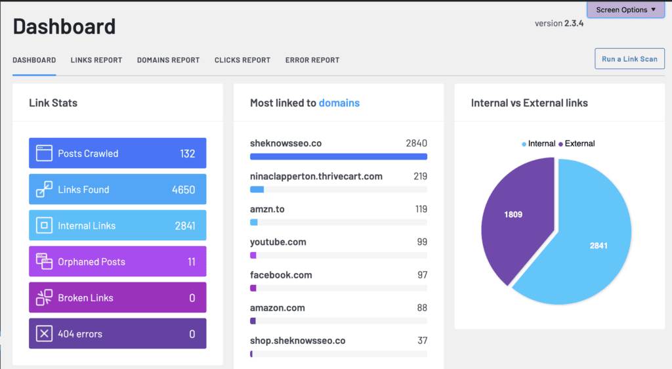Click the Internal Links stat row
The height and width of the screenshot is (369, 672).
(x=117, y=225)
